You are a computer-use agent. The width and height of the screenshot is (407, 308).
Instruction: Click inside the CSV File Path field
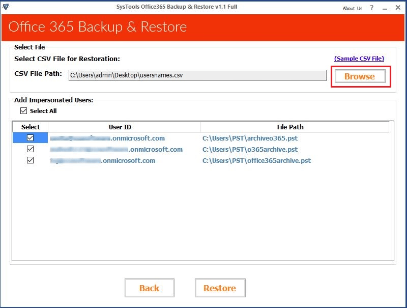point(197,75)
